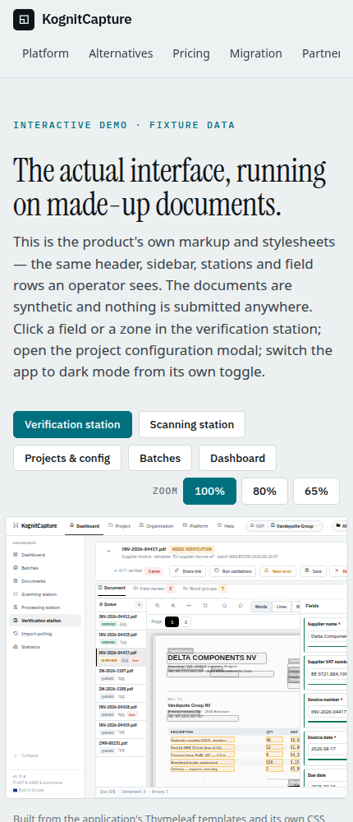This screenshot has width=353, height=822.
Task: Click the zoom out magnifier in viewer toolbar
Action: tap(157, 605)
